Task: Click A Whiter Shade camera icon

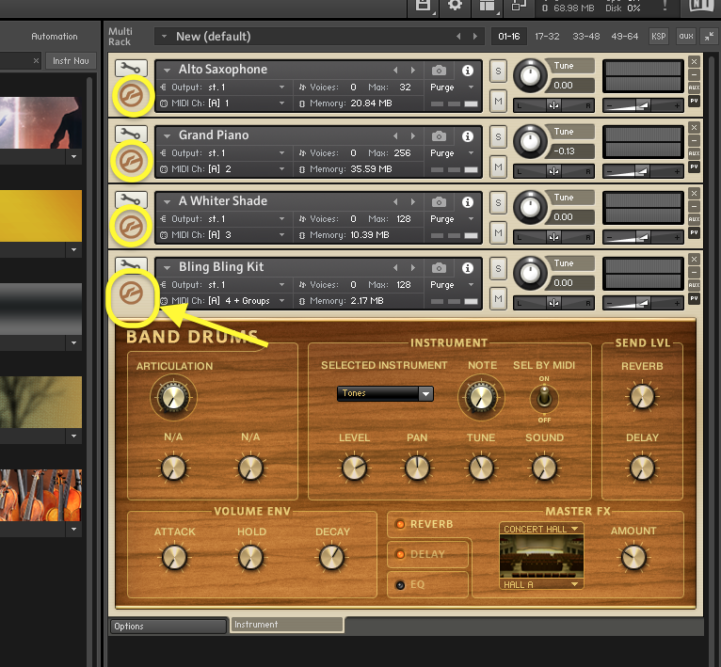Action: tap(439, 202)
